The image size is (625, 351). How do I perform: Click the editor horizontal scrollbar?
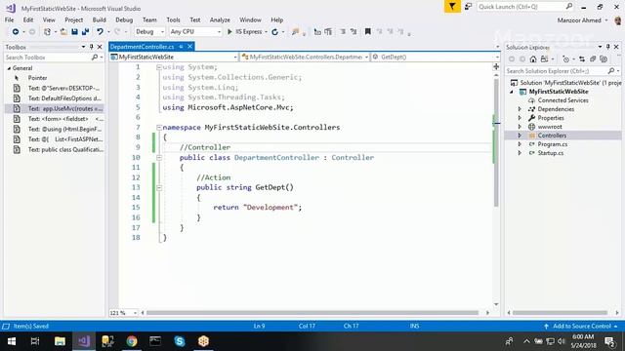coord(312,313)
